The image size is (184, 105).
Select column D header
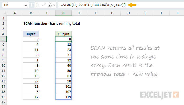tap(63, 13)
